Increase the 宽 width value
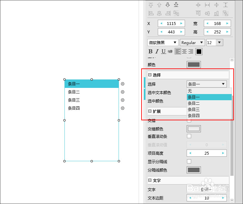This screenshot has height=204, width=243. point(227,23)
